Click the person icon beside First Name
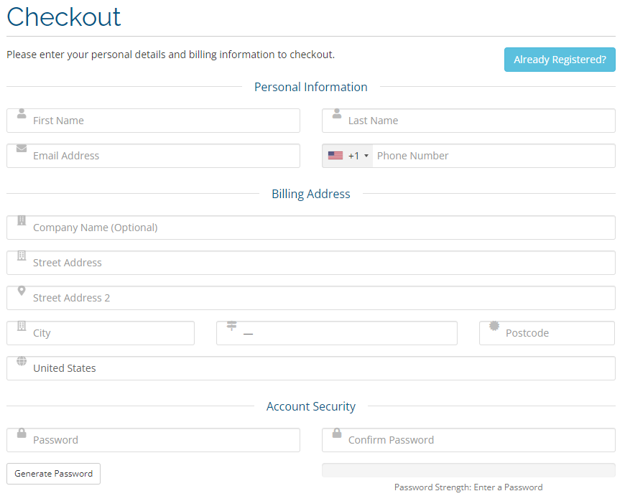 [22, 114]
